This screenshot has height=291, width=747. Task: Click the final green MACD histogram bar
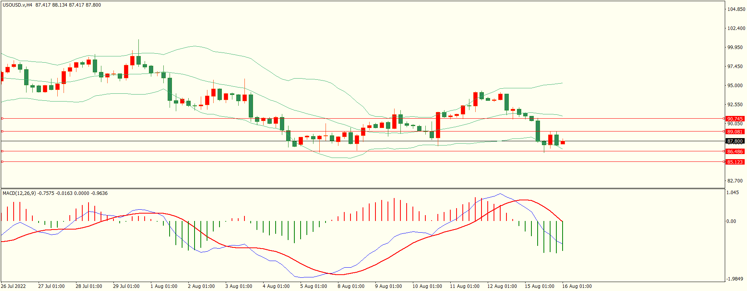[x=563, y=236]
